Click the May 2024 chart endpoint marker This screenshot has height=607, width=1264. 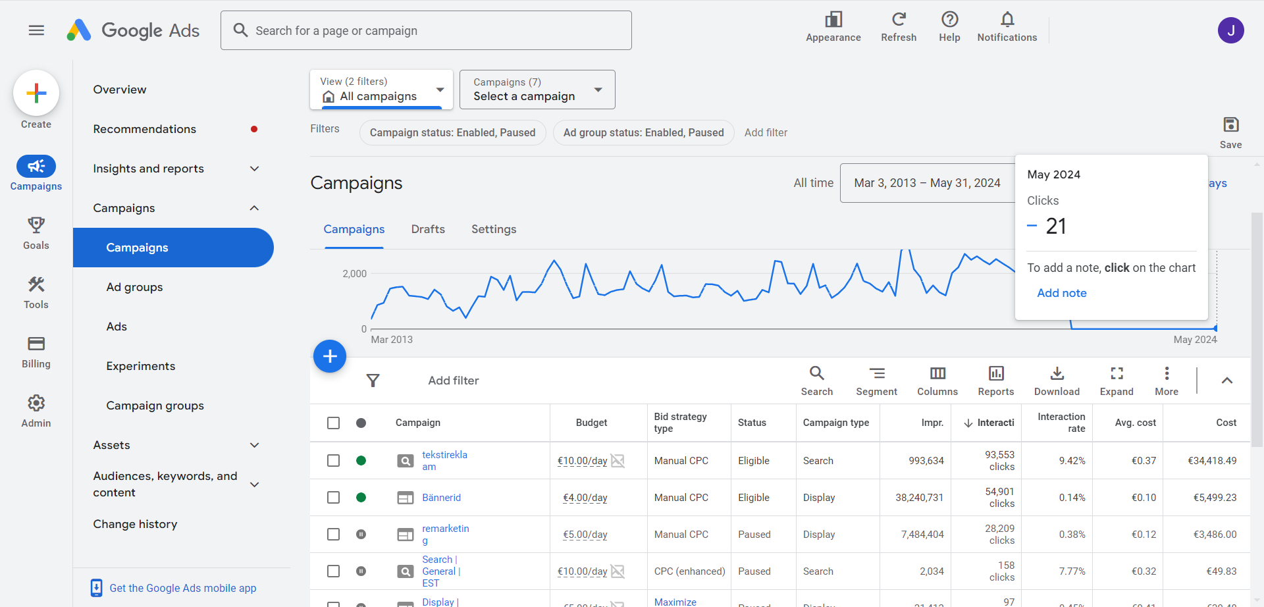tap(1215, 328)
